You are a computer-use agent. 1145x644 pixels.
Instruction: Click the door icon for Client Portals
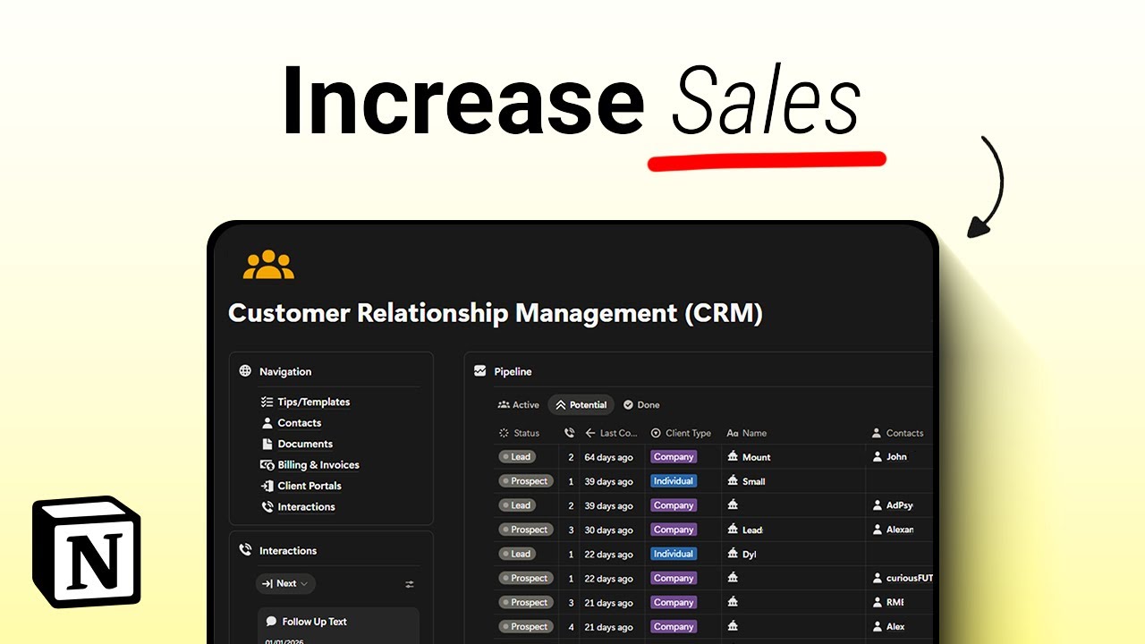point(267,486)
